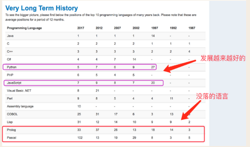The height and width of the screenshot is (147, 250).
Task: Click Python's 2002 rank value 9
Action: point(134,67)
